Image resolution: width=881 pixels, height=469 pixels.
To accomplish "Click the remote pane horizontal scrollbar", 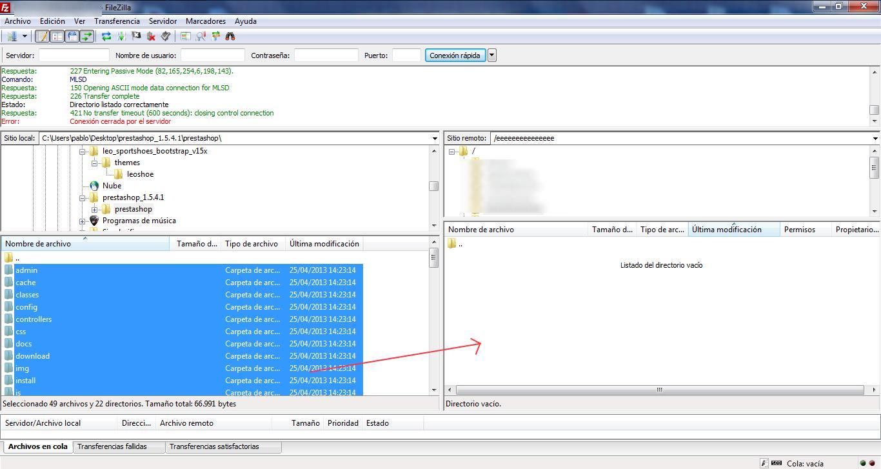I will (659, 390).
